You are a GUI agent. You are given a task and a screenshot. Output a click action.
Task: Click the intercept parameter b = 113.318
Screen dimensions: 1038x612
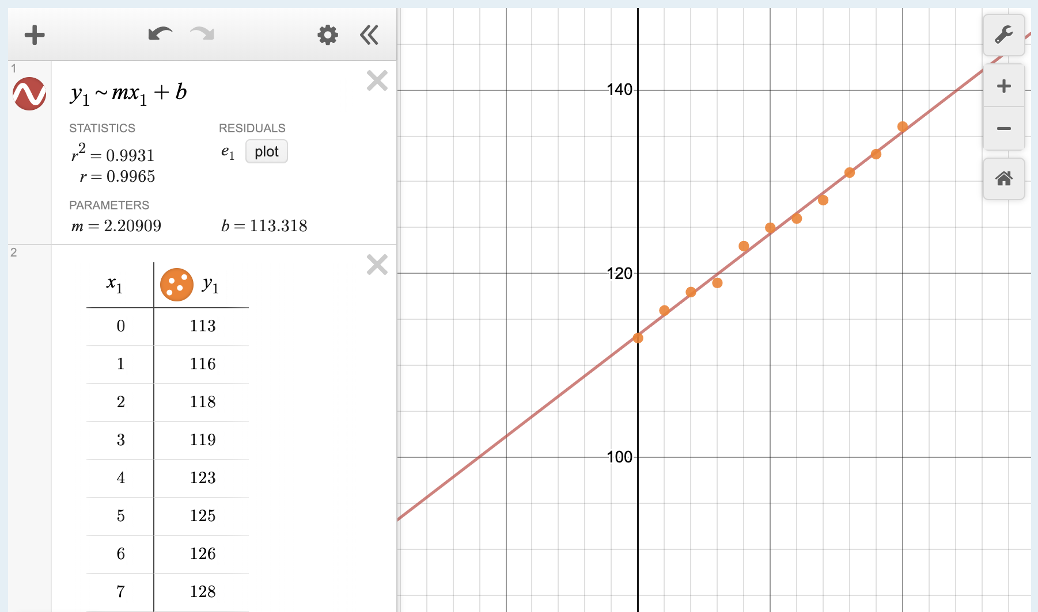264,226
